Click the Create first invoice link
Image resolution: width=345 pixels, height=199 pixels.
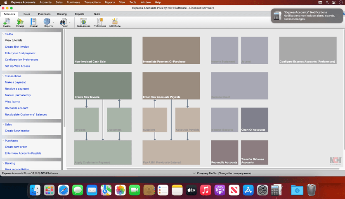tap(17, 47)
